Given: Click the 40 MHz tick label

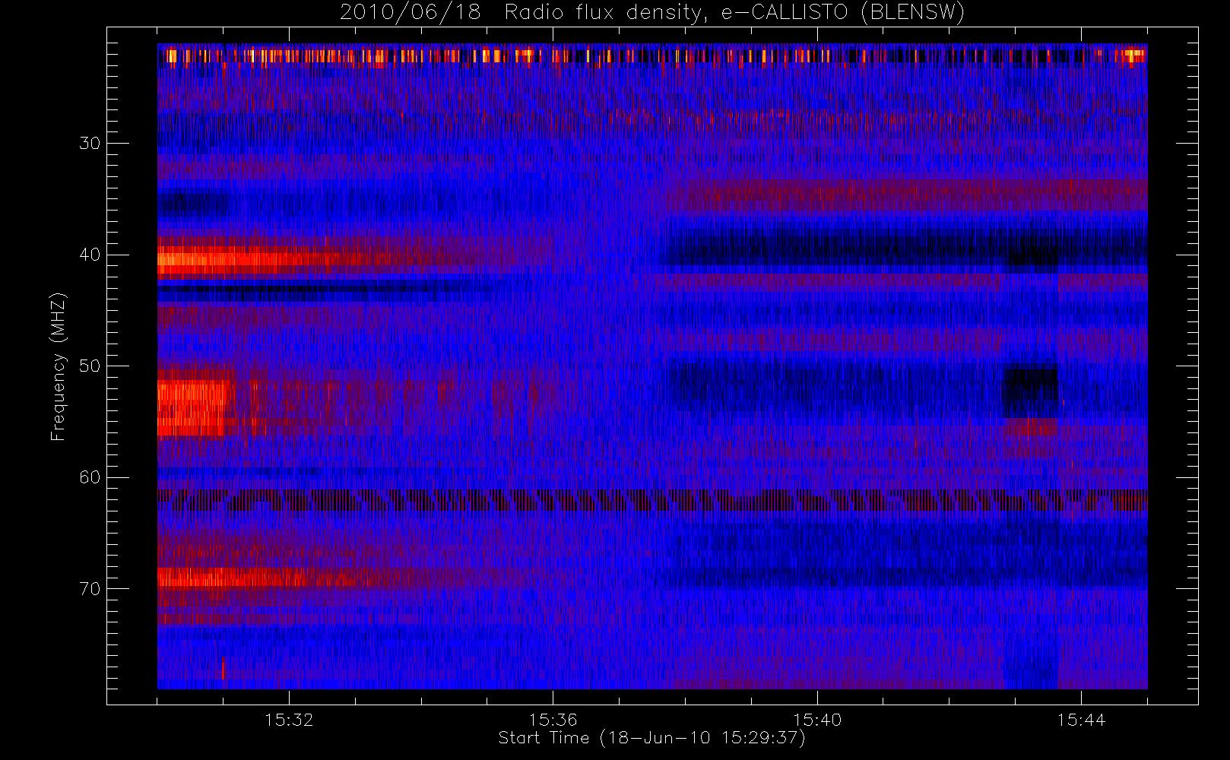Looking at the screenshot, I should (90, 255).
